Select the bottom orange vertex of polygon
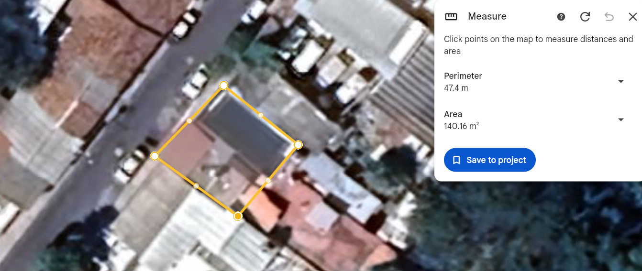This screenshot has width=642, height=271. [238, 216]
